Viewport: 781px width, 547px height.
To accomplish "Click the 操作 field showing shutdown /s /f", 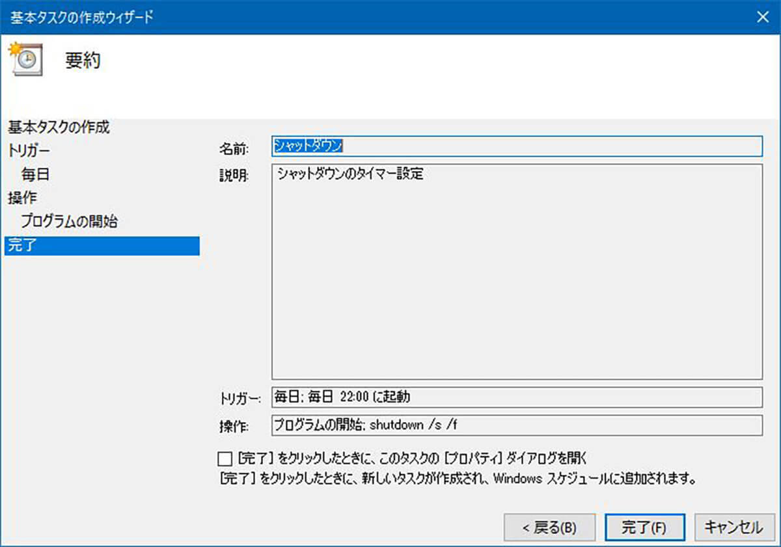I will point(516,425).
